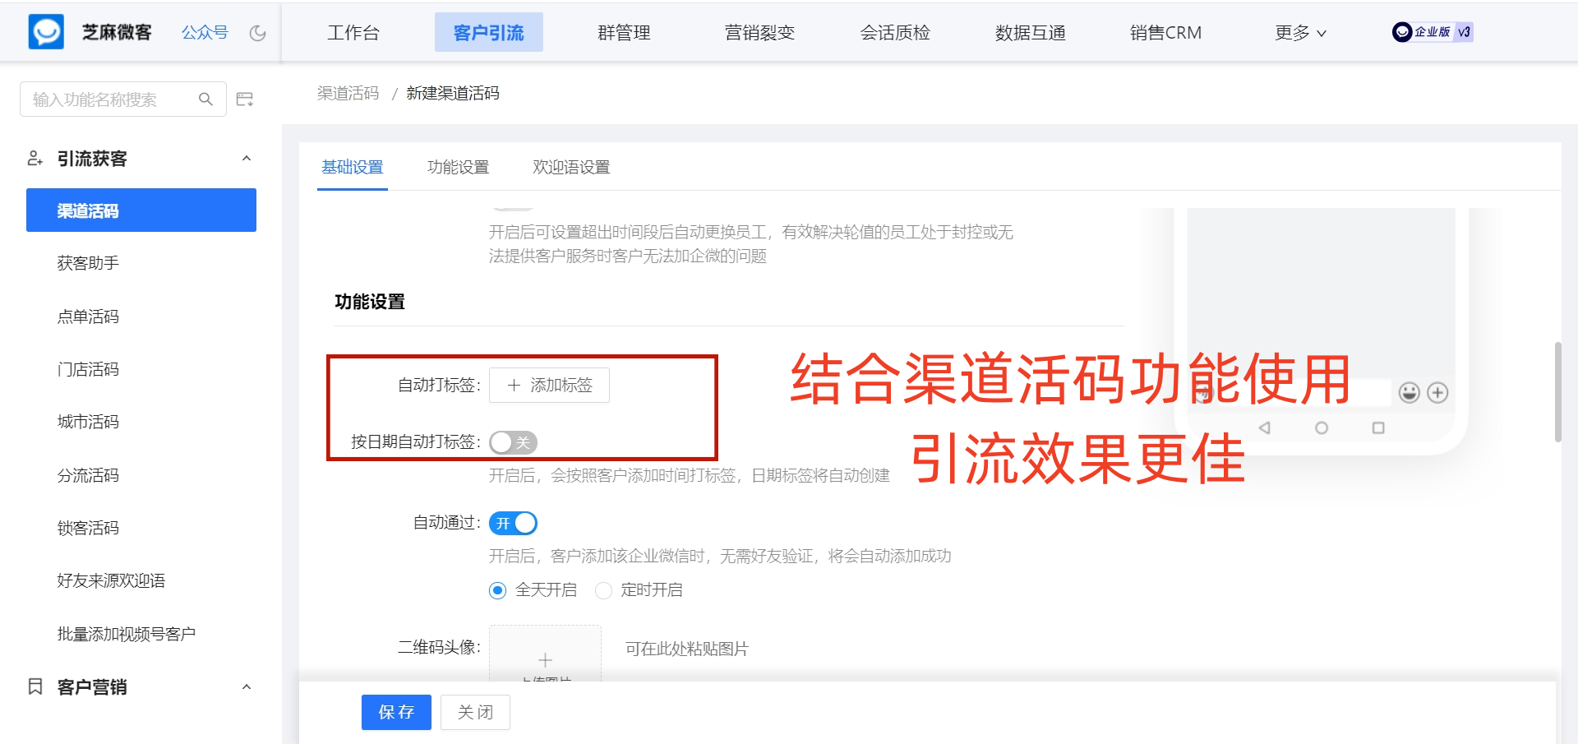
Task: Select 渠道活码 in sidebar
Action: click(x=141, y=210)
